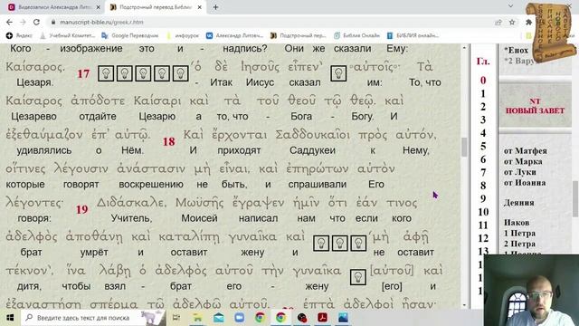
Task: Open the инфоурок bookmark
Action: [183, 35]
